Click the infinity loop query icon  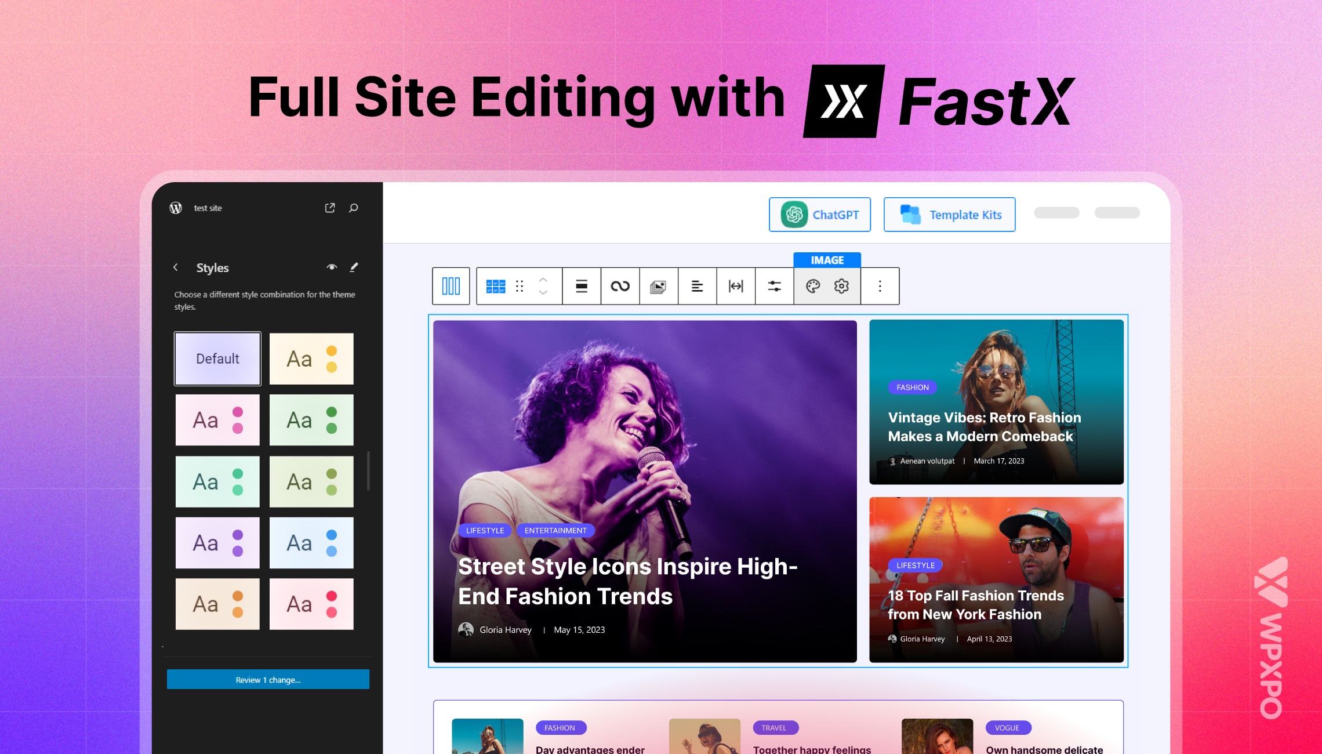[620, 286]
